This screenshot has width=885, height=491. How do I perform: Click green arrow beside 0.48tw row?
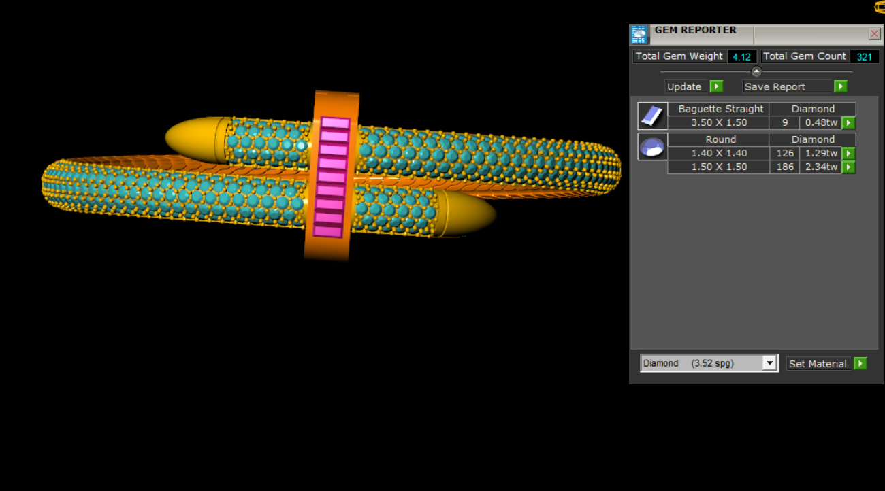(848, 123)
